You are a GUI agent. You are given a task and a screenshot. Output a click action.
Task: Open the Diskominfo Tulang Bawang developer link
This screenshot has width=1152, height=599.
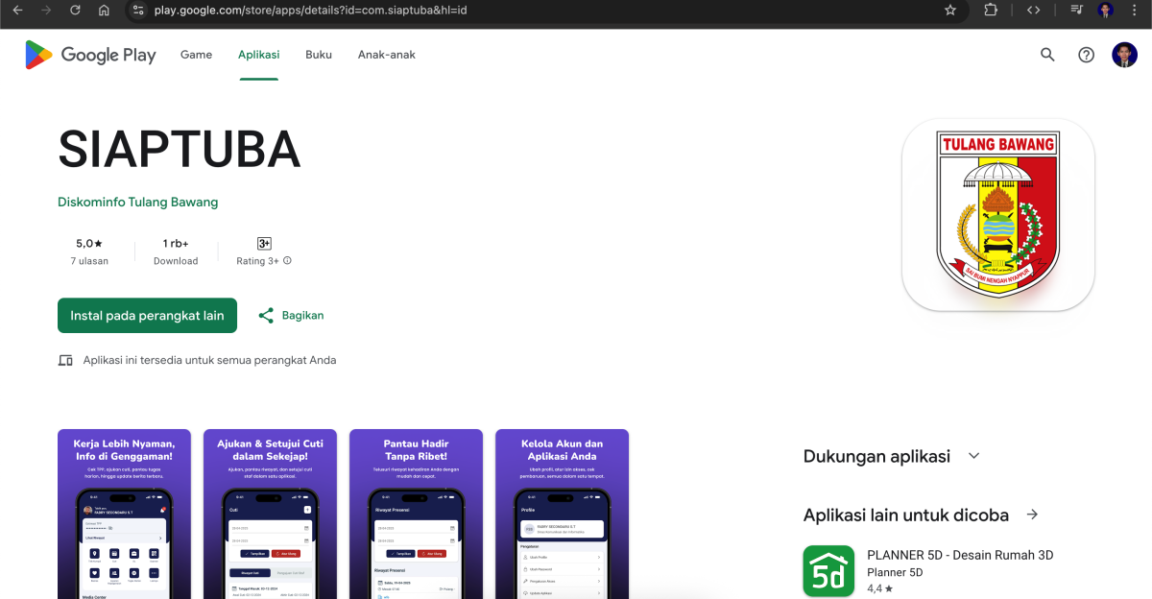138,203
